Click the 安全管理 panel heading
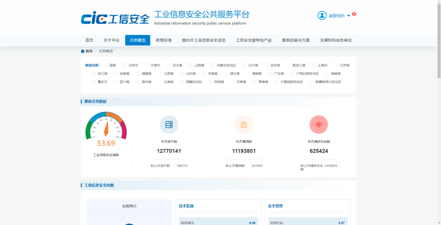Image resolution: width=441 pixels, height=225 pixels. pos(275,206)
